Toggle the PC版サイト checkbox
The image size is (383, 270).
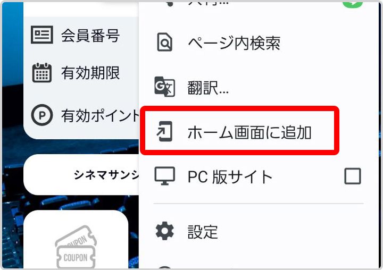point(353,176)
